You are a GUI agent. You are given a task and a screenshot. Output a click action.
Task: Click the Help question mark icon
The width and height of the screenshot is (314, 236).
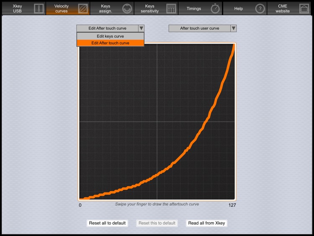tap(260, 9)
